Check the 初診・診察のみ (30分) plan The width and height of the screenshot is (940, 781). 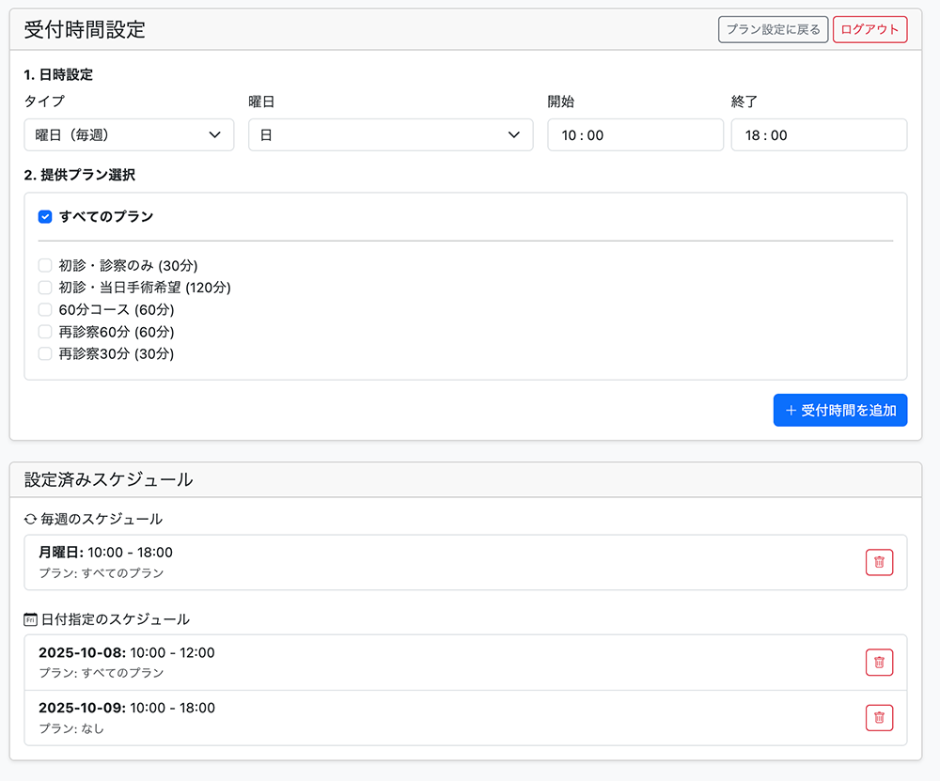click(x=45, y=265)
